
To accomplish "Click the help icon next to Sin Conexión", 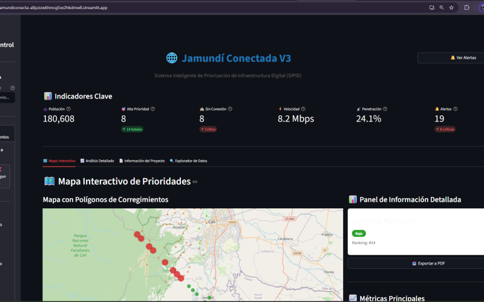I will coord(230,109).
